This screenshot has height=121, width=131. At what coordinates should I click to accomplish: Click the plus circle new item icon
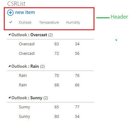pyautogui.click(x=10, y=13)
